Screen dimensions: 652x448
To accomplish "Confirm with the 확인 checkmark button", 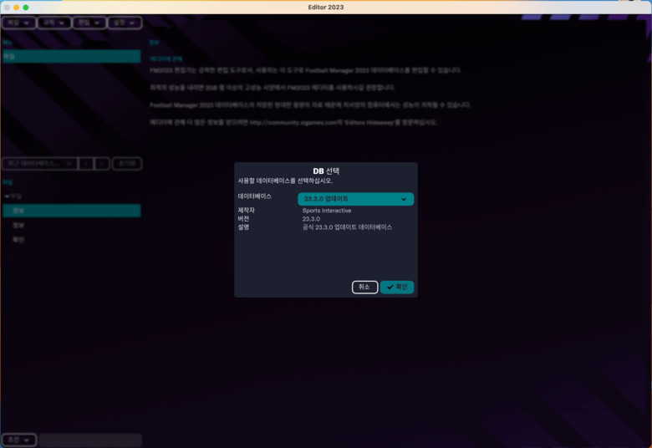I will 397,287.
